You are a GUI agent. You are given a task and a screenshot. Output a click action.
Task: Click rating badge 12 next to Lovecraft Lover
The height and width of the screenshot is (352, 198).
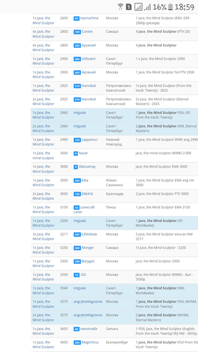pos(77,207)
